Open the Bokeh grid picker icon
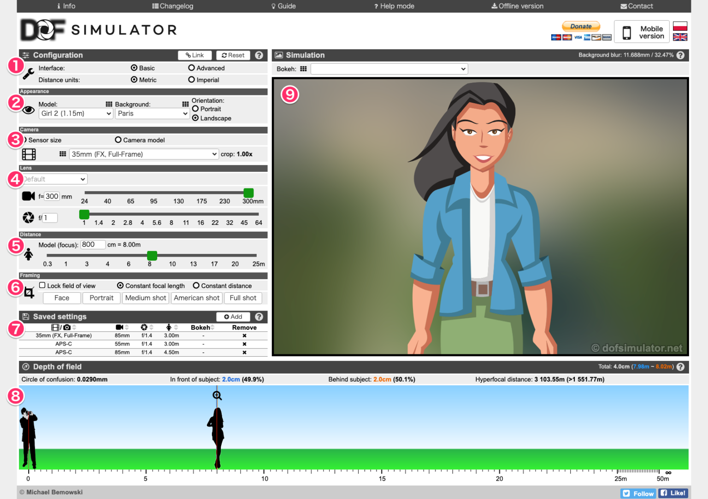Image resolution: width=708 pixels, height=499 pixels. (303, 69)
